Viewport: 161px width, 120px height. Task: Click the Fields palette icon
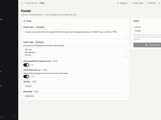tap(24, 21)
